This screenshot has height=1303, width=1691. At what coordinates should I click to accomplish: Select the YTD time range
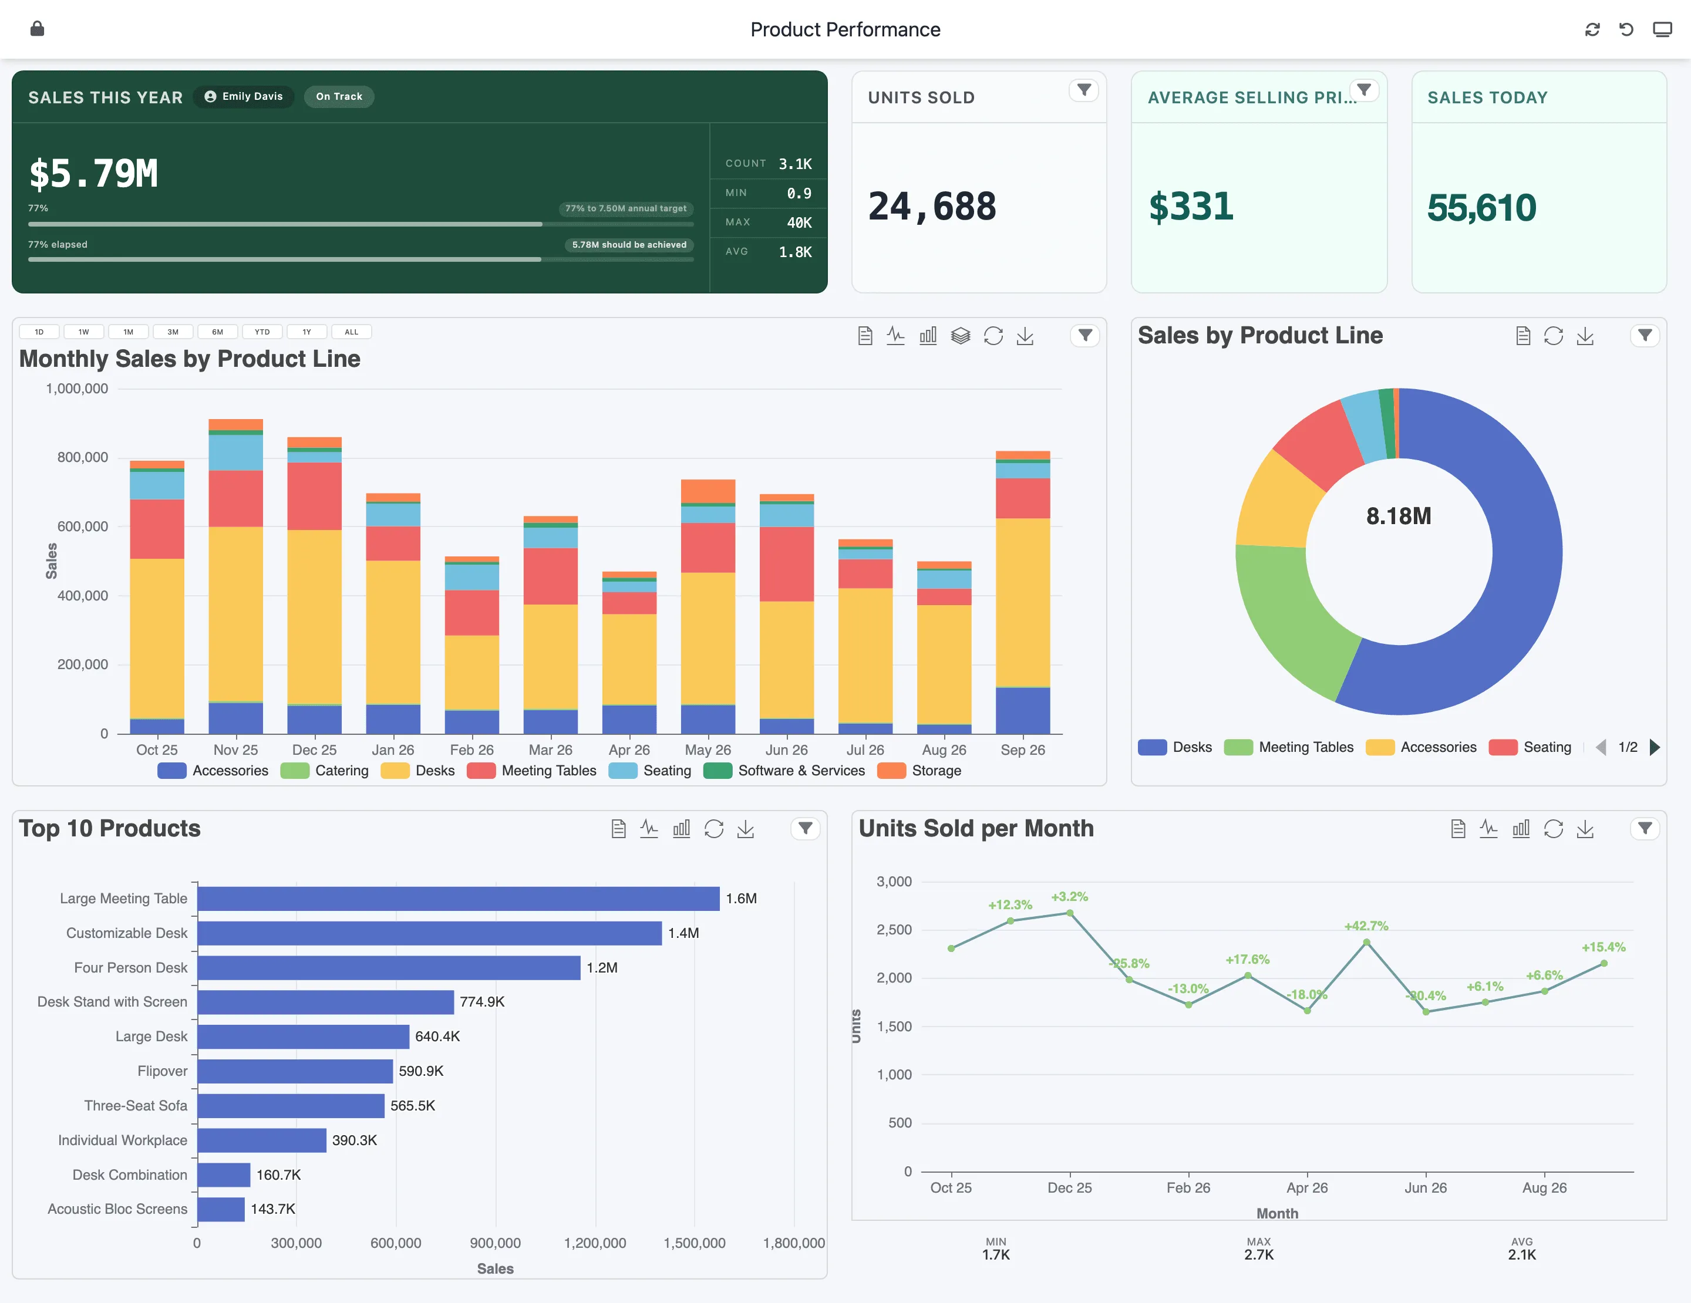click(262, 332)
